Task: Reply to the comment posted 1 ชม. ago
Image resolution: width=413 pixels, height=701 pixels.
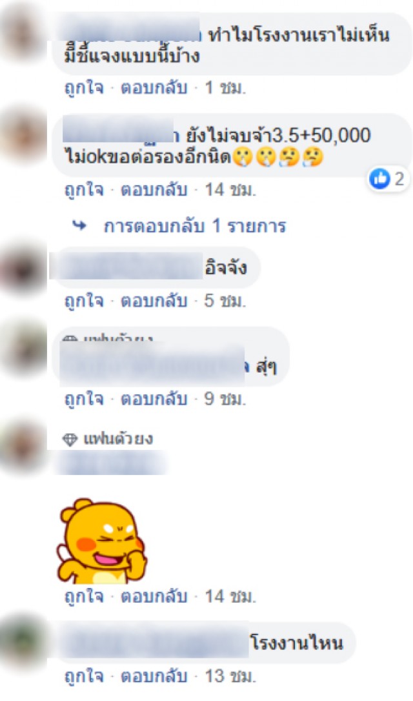Action: point(154,88)
